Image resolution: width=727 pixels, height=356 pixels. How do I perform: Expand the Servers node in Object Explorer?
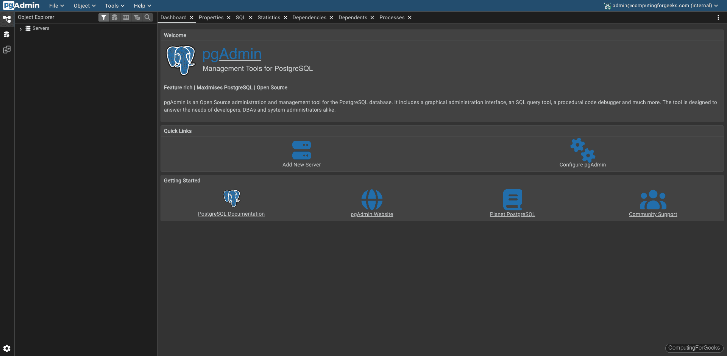pos(20,28)
